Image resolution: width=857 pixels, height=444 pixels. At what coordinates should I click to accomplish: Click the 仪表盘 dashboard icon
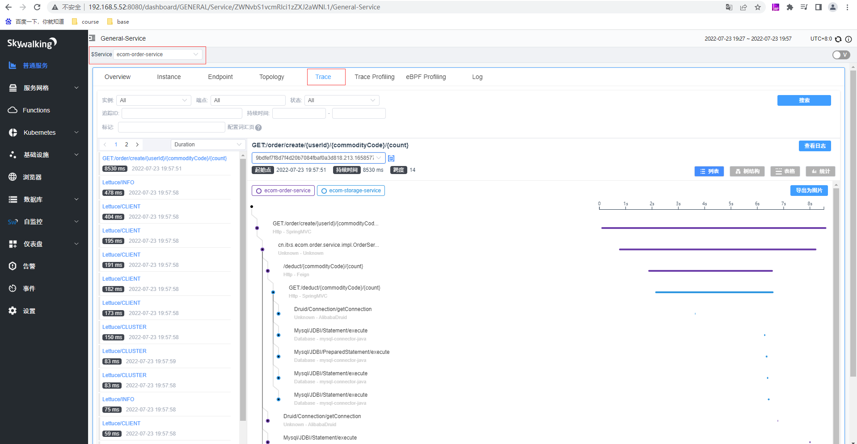click(x=13, y=244)
